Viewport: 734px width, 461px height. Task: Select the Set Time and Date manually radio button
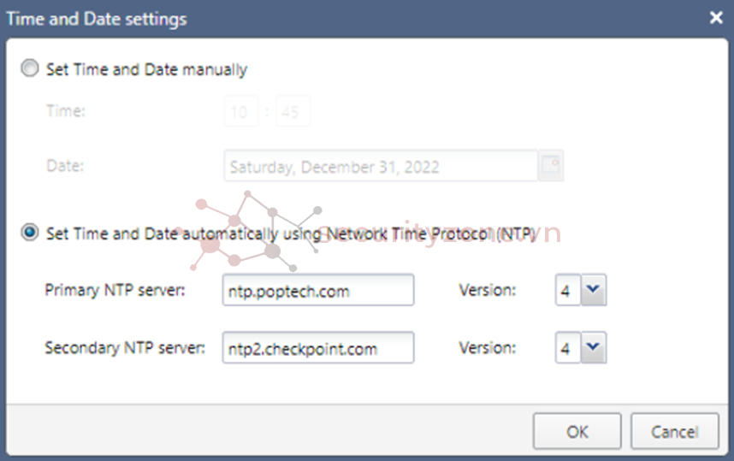pos(30,68)
